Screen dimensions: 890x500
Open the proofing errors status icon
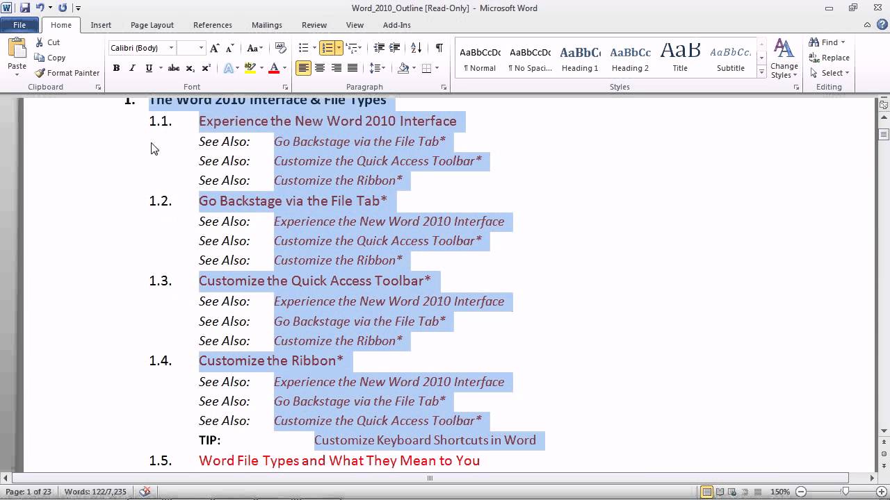(x=145, y=492)
